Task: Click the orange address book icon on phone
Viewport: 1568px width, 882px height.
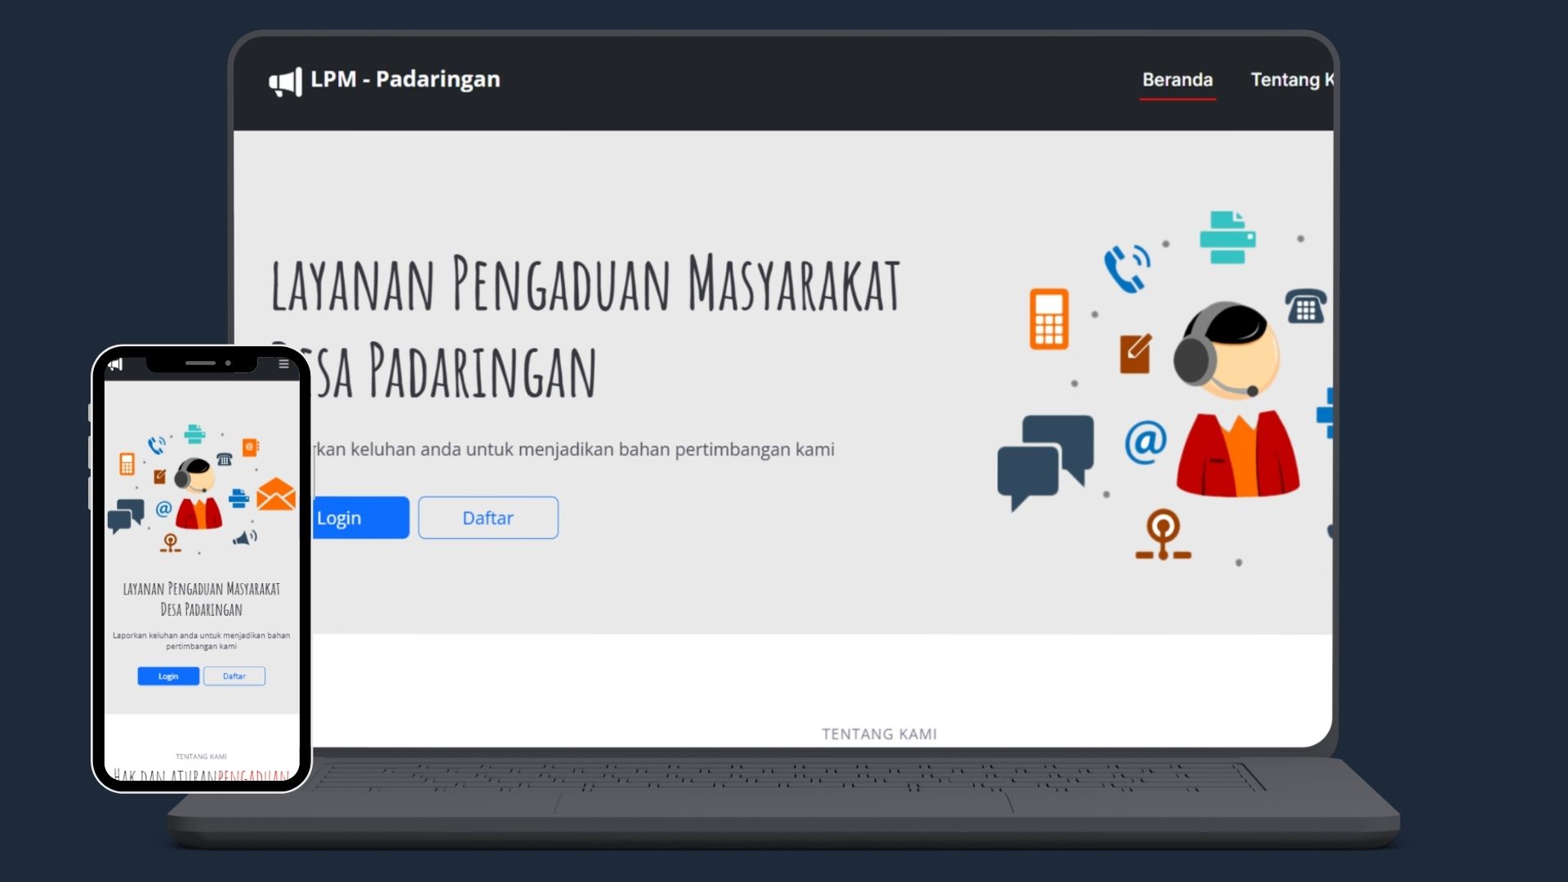Action: pos(251,447)
